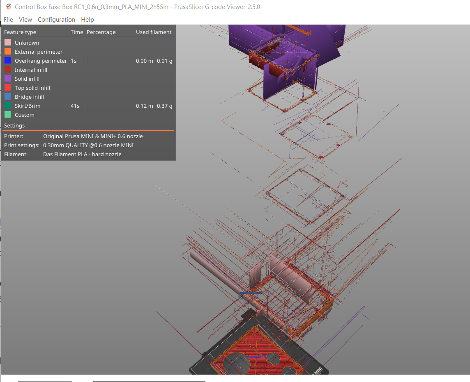Toggle the Solid infill color swatch
Screen dimensions: 470x382
click(8, 78)
